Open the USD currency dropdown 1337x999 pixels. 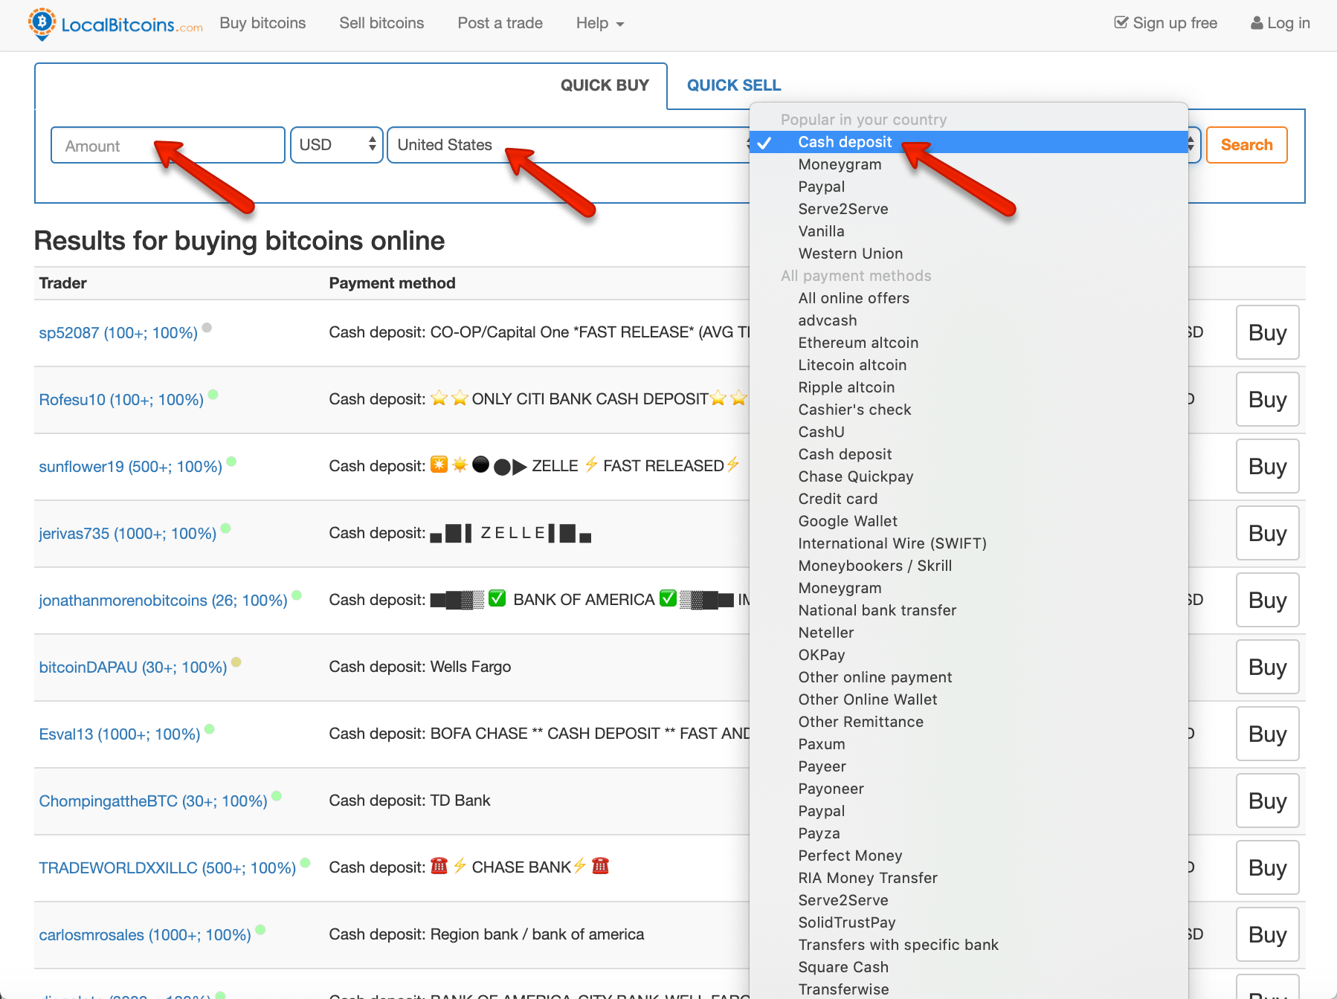[x=337, y=145]
